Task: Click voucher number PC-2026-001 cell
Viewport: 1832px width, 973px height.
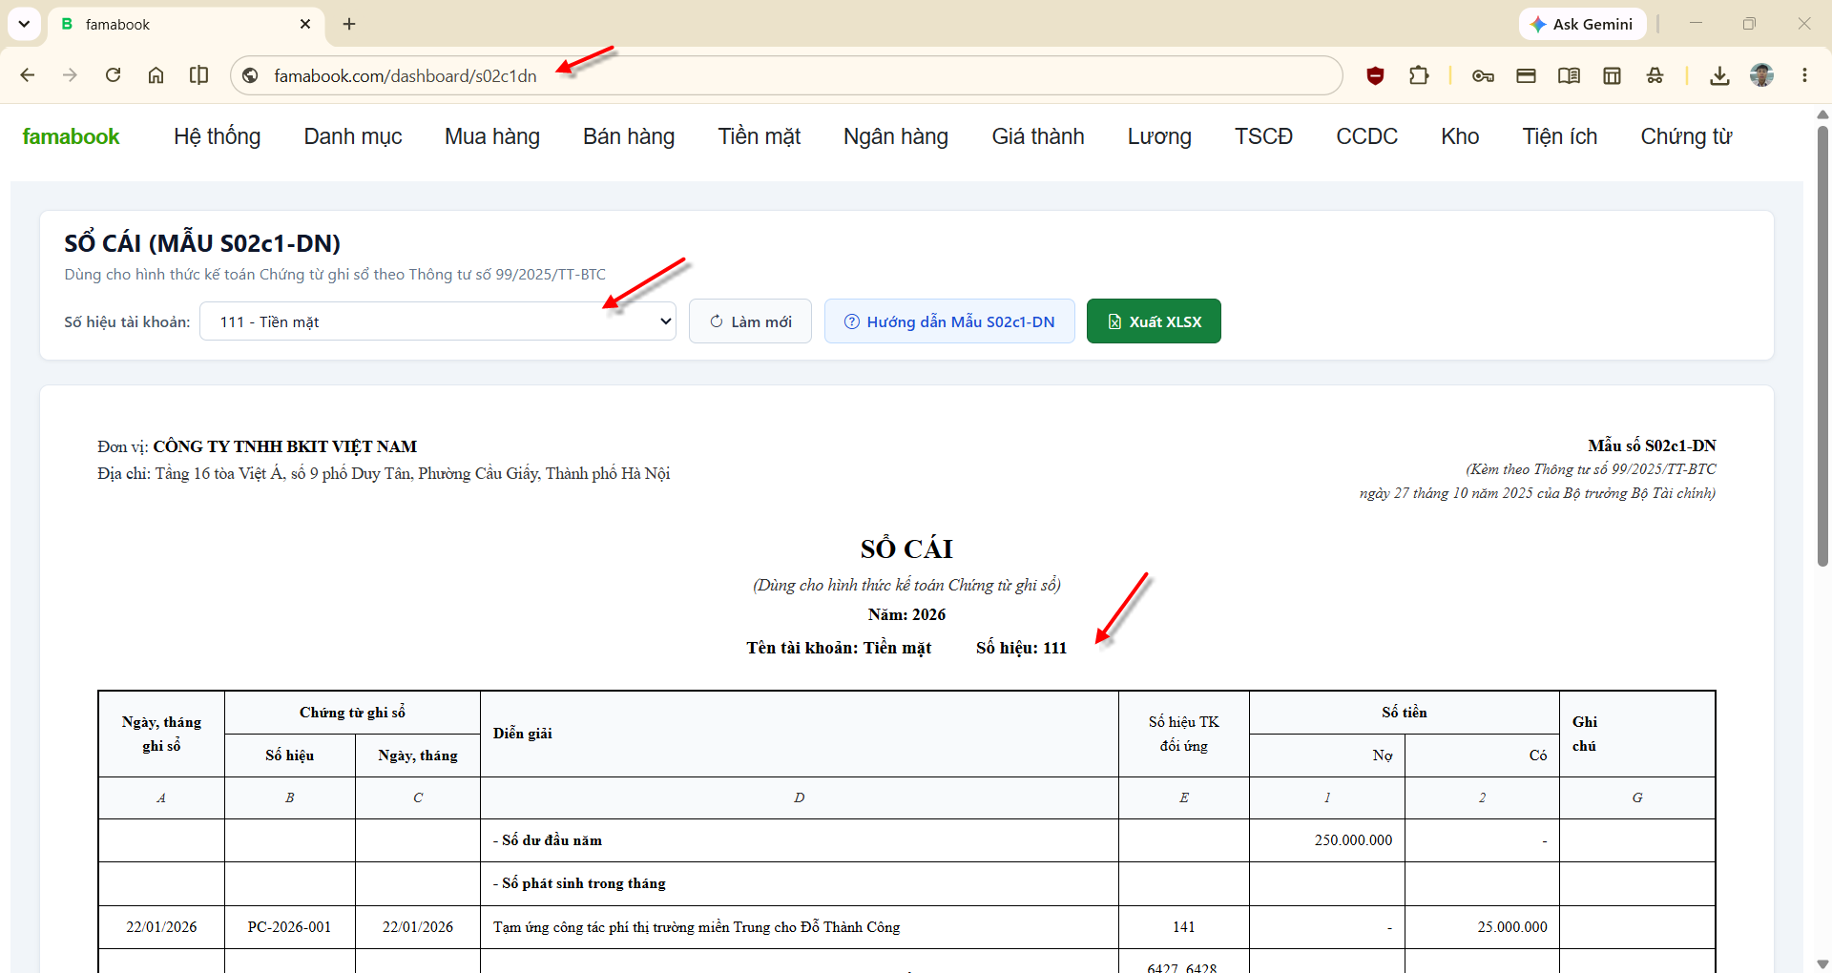Action: click(289, 927)
